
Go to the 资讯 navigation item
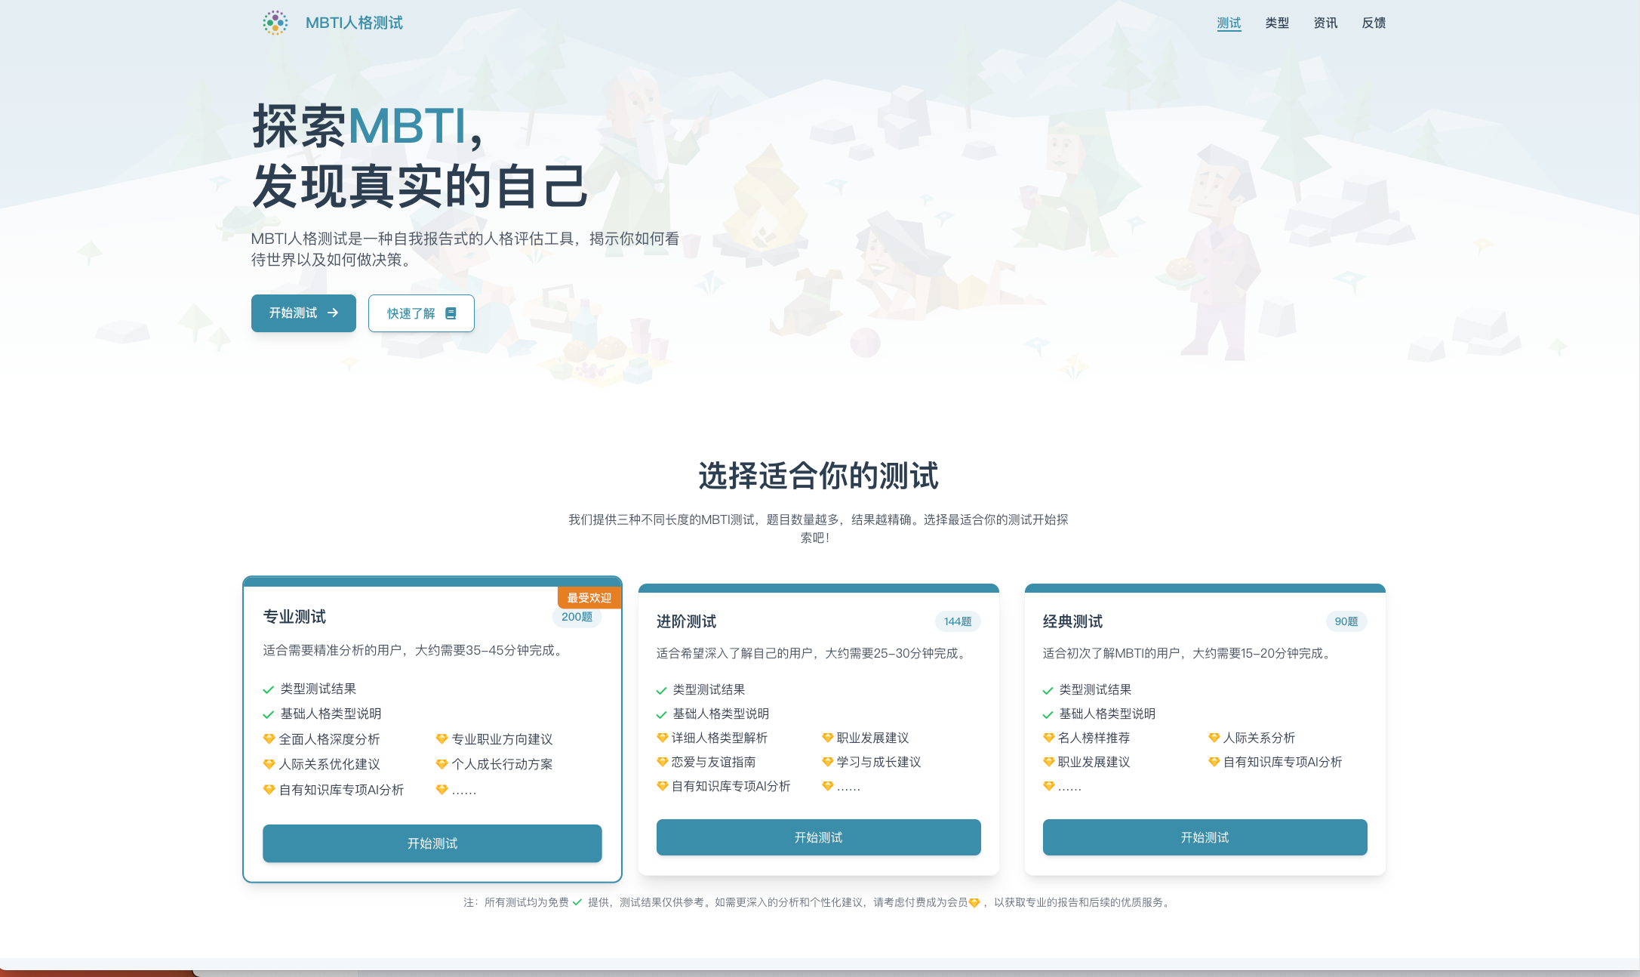[x=1325, y=23]
